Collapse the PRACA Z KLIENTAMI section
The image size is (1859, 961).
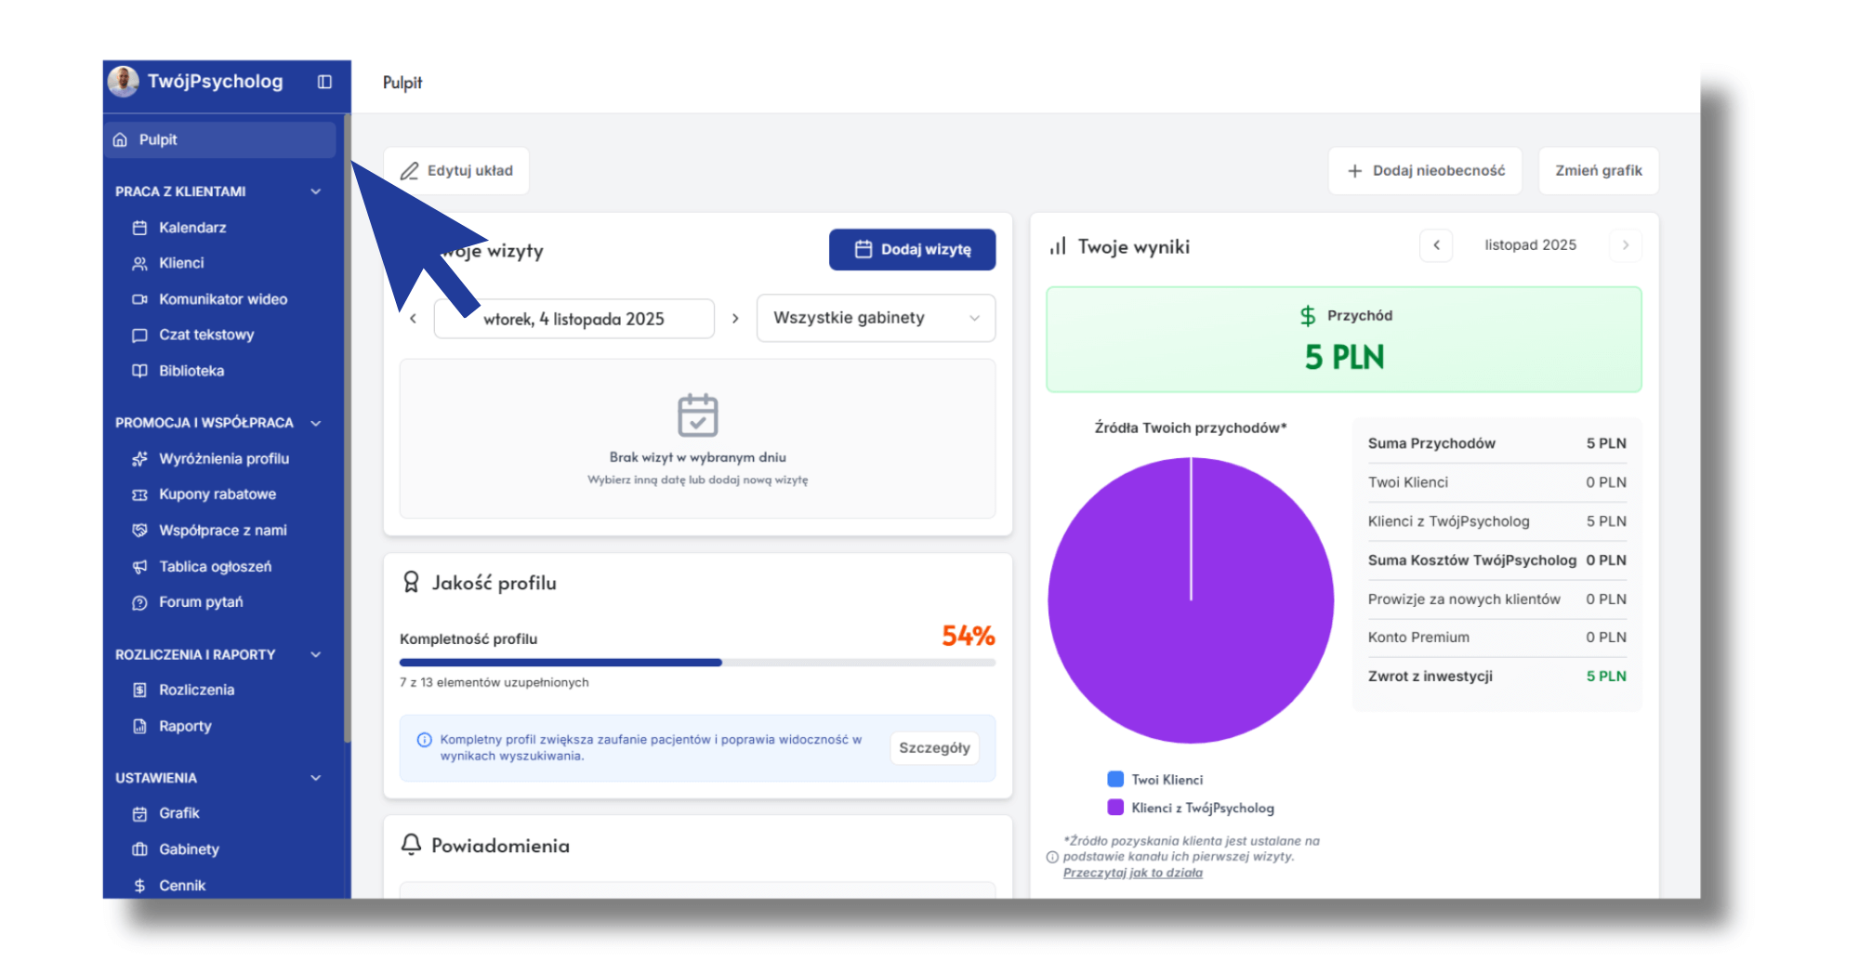click(316, 191)
